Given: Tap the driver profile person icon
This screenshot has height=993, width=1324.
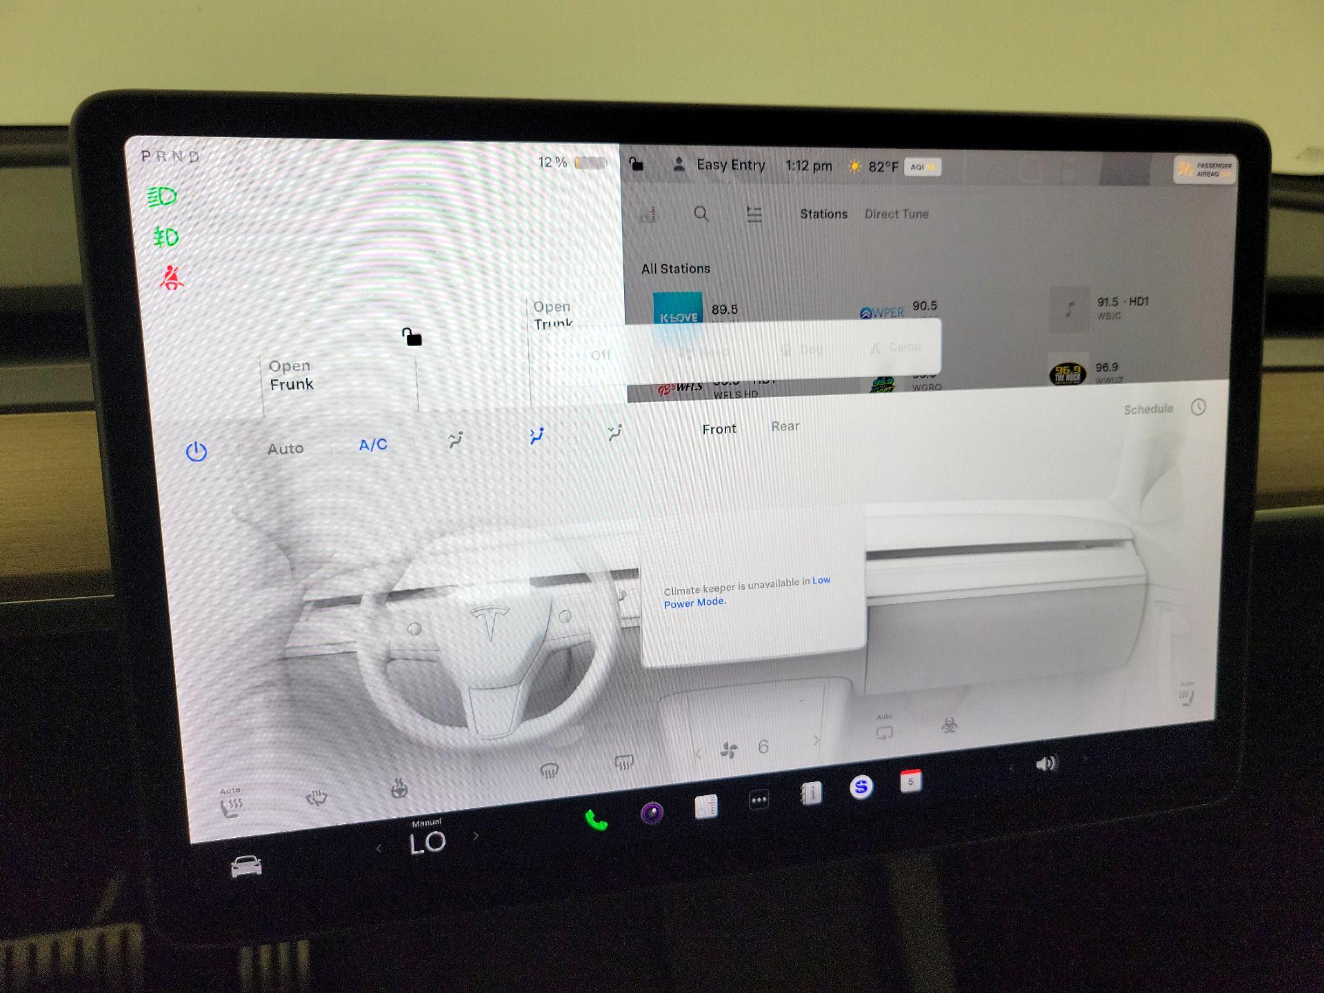Looking at the screenshot, I should coord(679,165).
